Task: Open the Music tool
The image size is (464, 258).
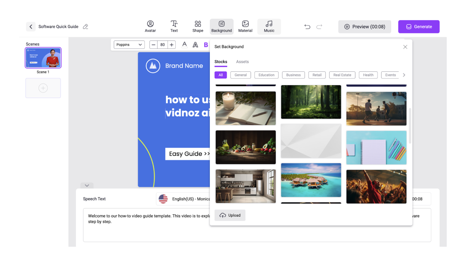Action: tap(269, 27)
